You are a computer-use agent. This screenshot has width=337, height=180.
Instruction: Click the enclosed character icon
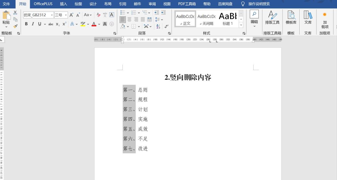112,24
